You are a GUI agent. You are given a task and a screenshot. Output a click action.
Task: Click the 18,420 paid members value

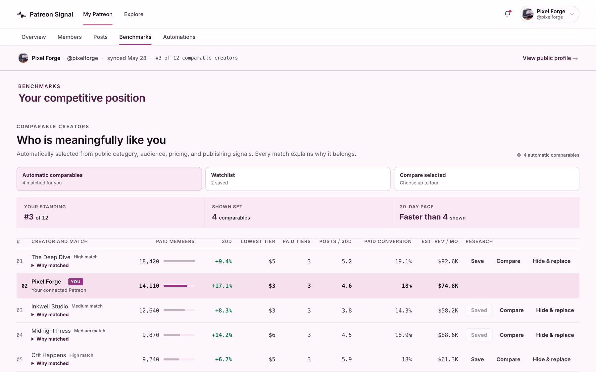tap(149, 262)
